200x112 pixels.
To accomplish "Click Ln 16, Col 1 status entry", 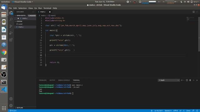I will tap(158, 111).
